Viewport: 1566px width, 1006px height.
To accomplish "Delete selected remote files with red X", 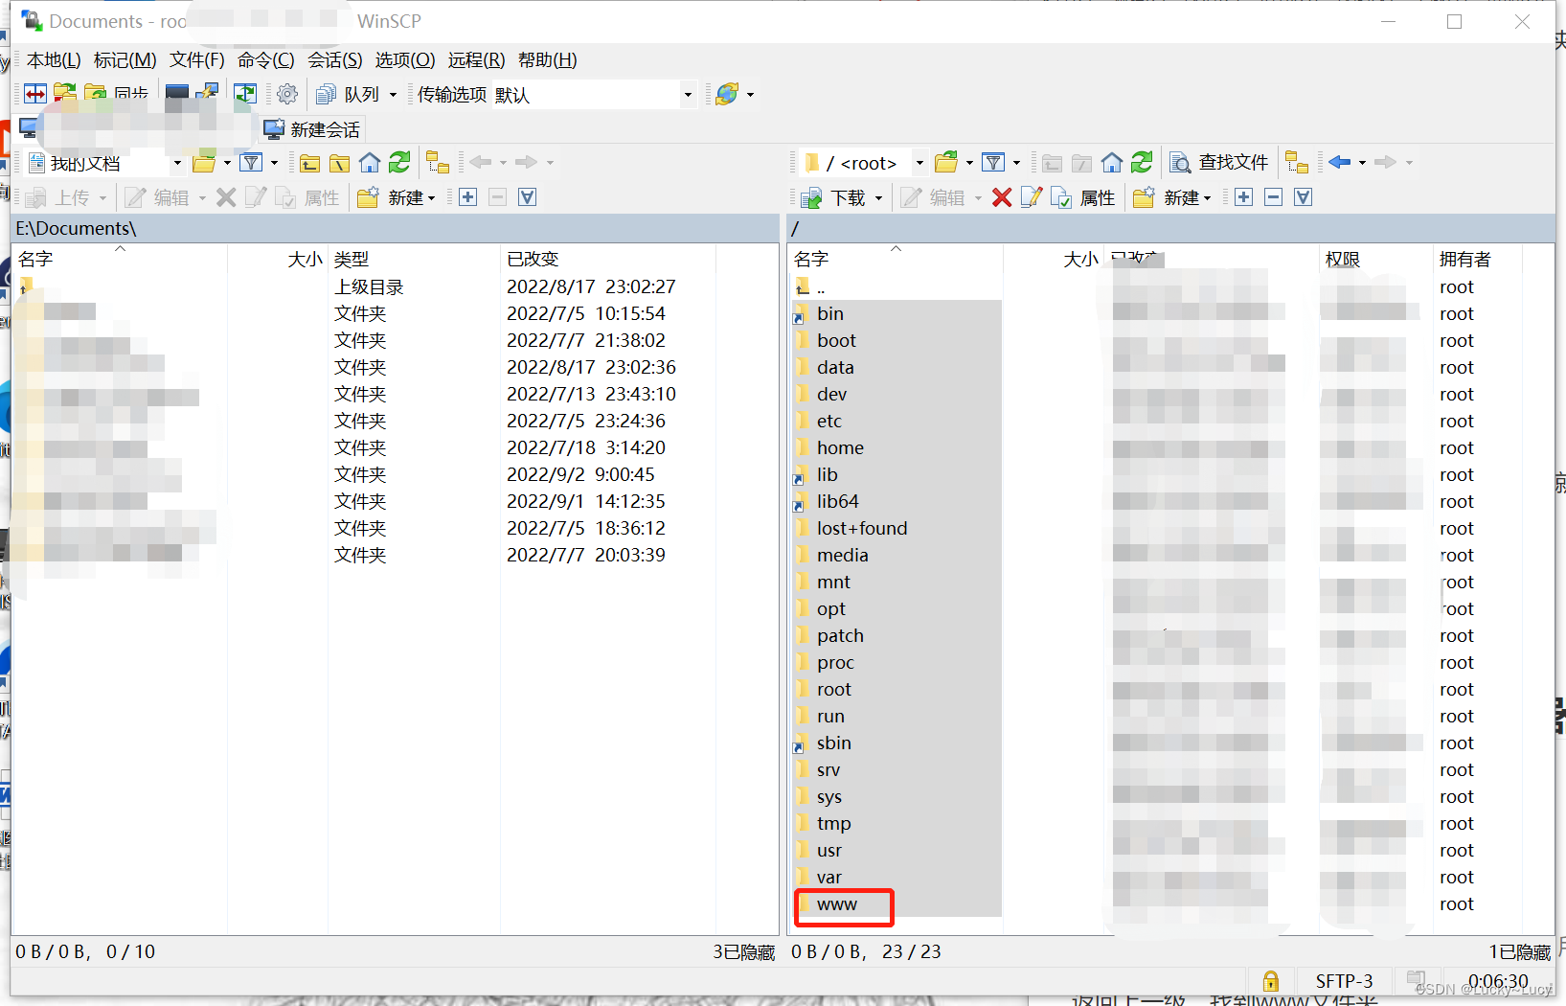I will coord(1002,197).
